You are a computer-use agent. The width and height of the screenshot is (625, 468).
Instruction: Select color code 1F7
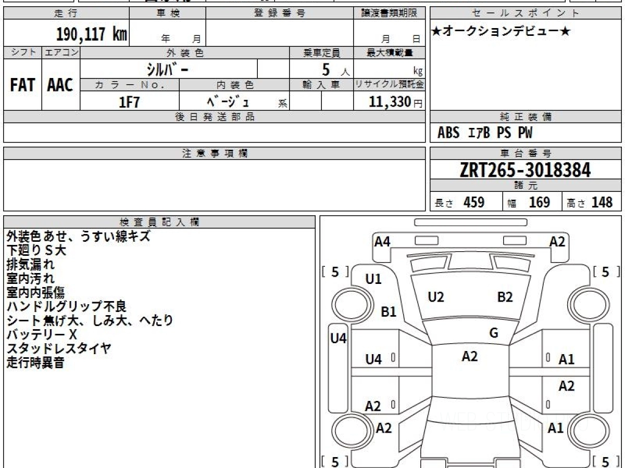129,101
